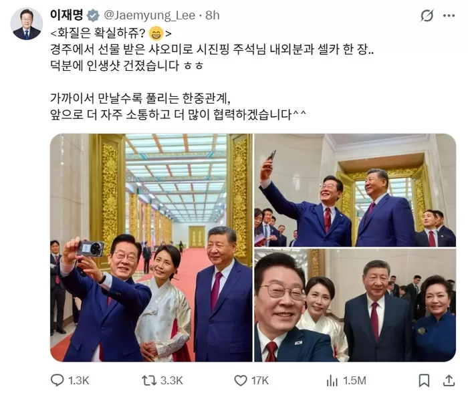The width and height of the screenshot is (468, 397).
Task: Click the share upload icon
Action: click(x=449, y=380)
